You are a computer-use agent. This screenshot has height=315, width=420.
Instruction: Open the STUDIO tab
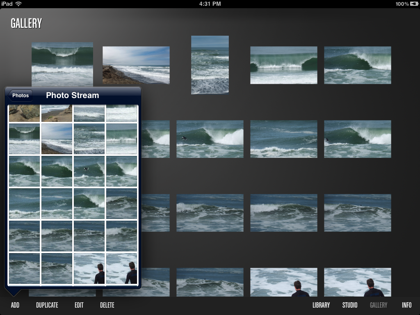pos(350,305)
